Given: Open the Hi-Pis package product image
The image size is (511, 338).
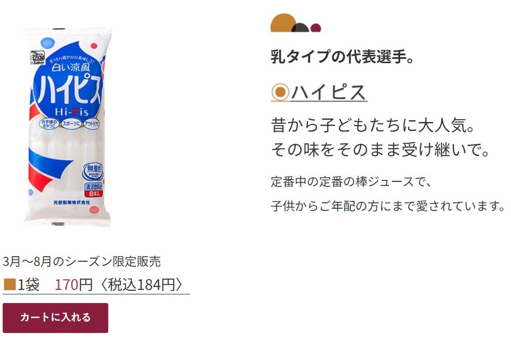Looking at the screenshot, I should pos(68,127).
